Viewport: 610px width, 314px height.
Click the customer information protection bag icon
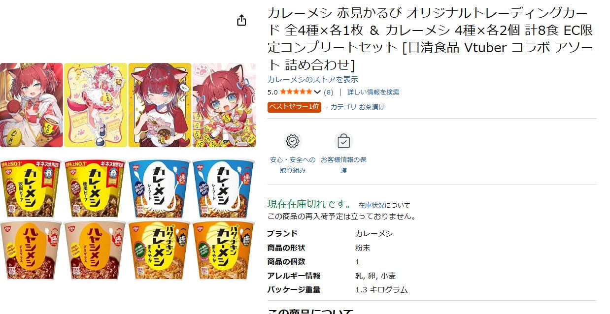point(343,141)
